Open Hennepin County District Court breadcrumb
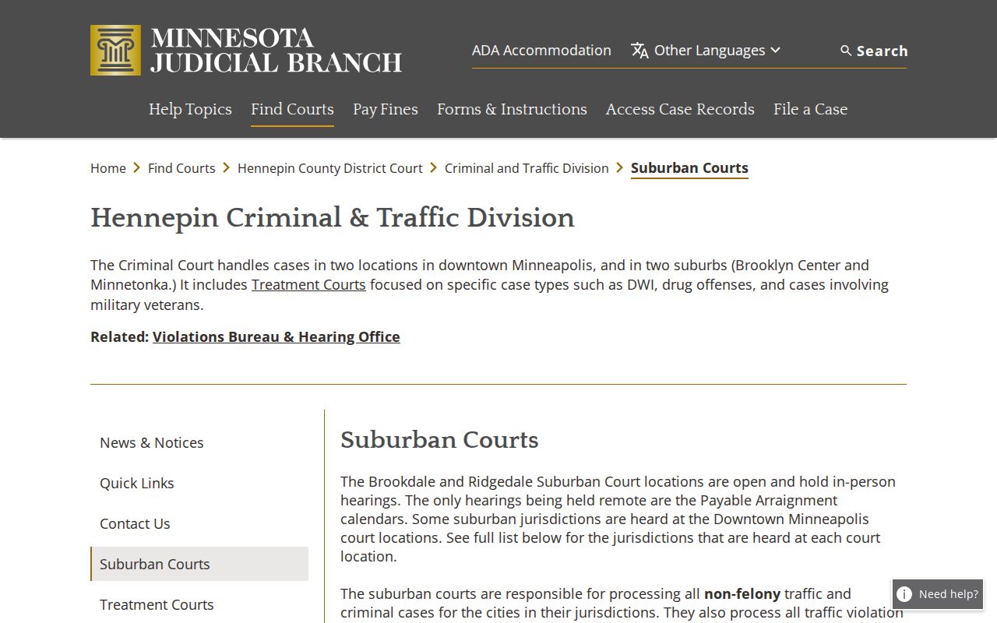 click(330, 168)
